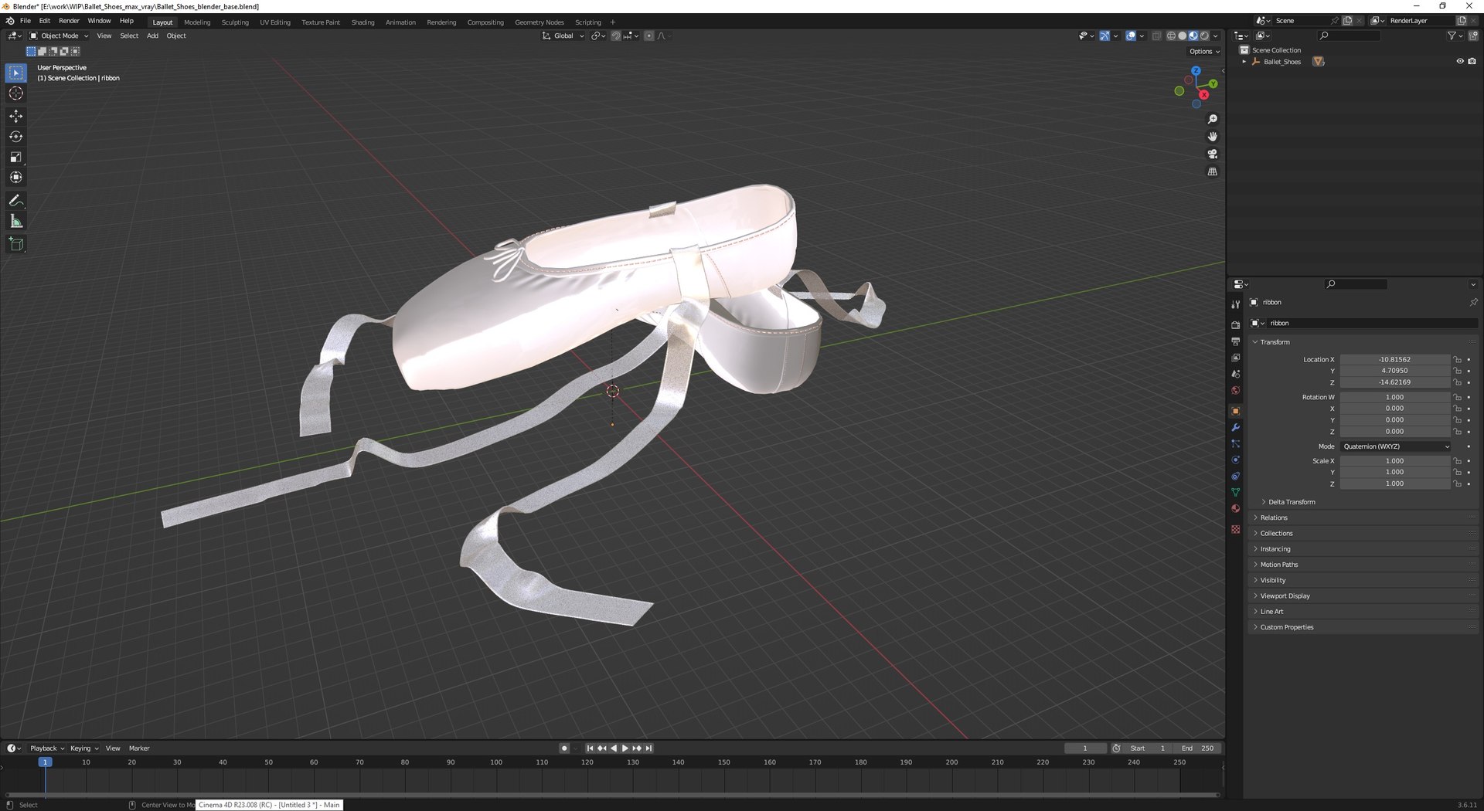Pick the Annotate pencil tool

(16, 201)
